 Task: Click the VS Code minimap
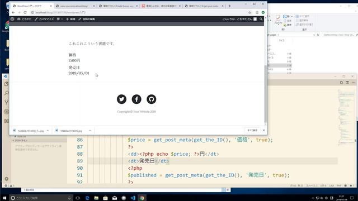pyautogui.click(x=346, y=117)
